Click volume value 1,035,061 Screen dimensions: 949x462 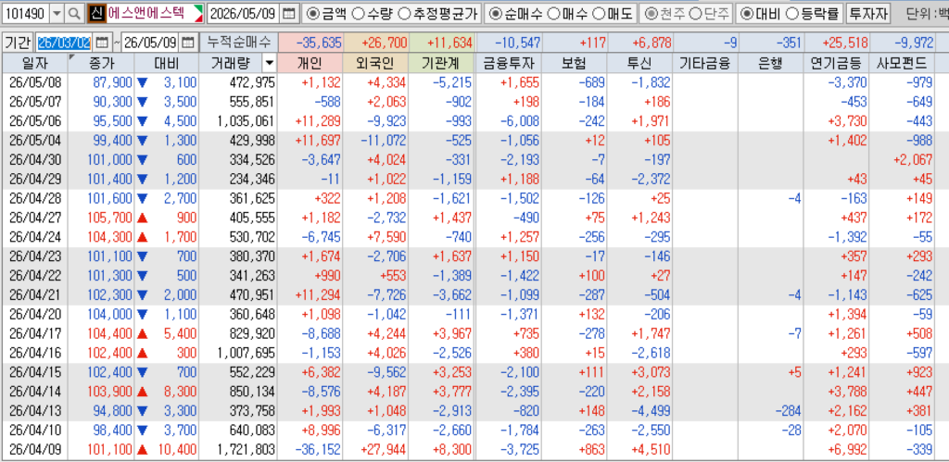click(x=246, y=121)
